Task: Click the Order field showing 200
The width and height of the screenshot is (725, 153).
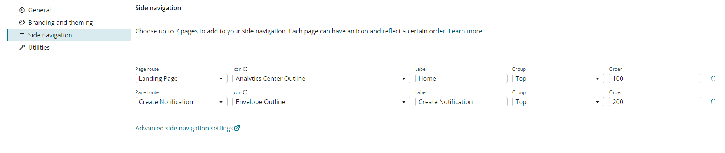Action: pyautogui.click(x=655, y=102)
